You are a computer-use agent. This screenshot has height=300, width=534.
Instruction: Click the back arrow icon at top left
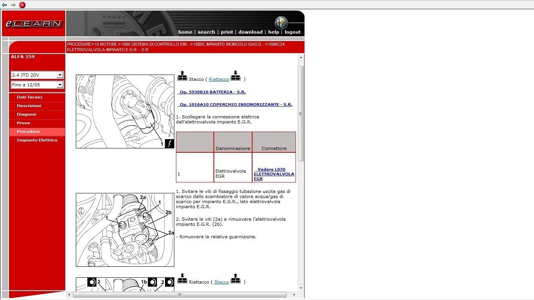click(4, 5)
